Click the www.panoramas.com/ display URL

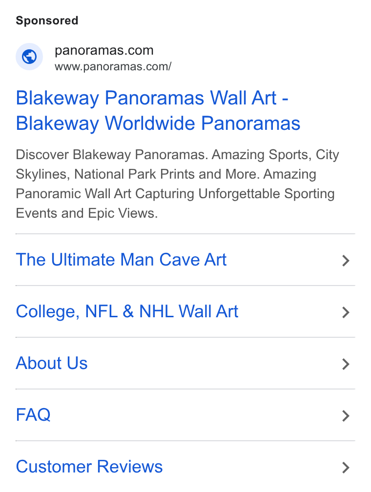pos(113,66)
